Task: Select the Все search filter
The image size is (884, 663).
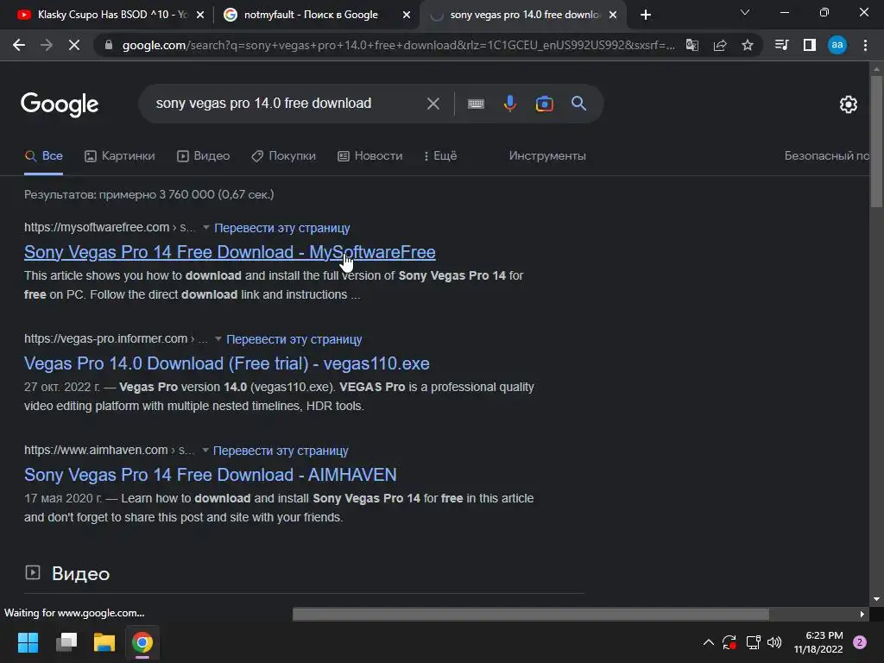Action: pyautogui.click(x=43, y=156)
